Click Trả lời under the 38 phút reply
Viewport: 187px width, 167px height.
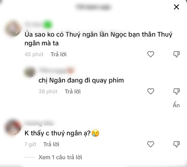point(73,92)
